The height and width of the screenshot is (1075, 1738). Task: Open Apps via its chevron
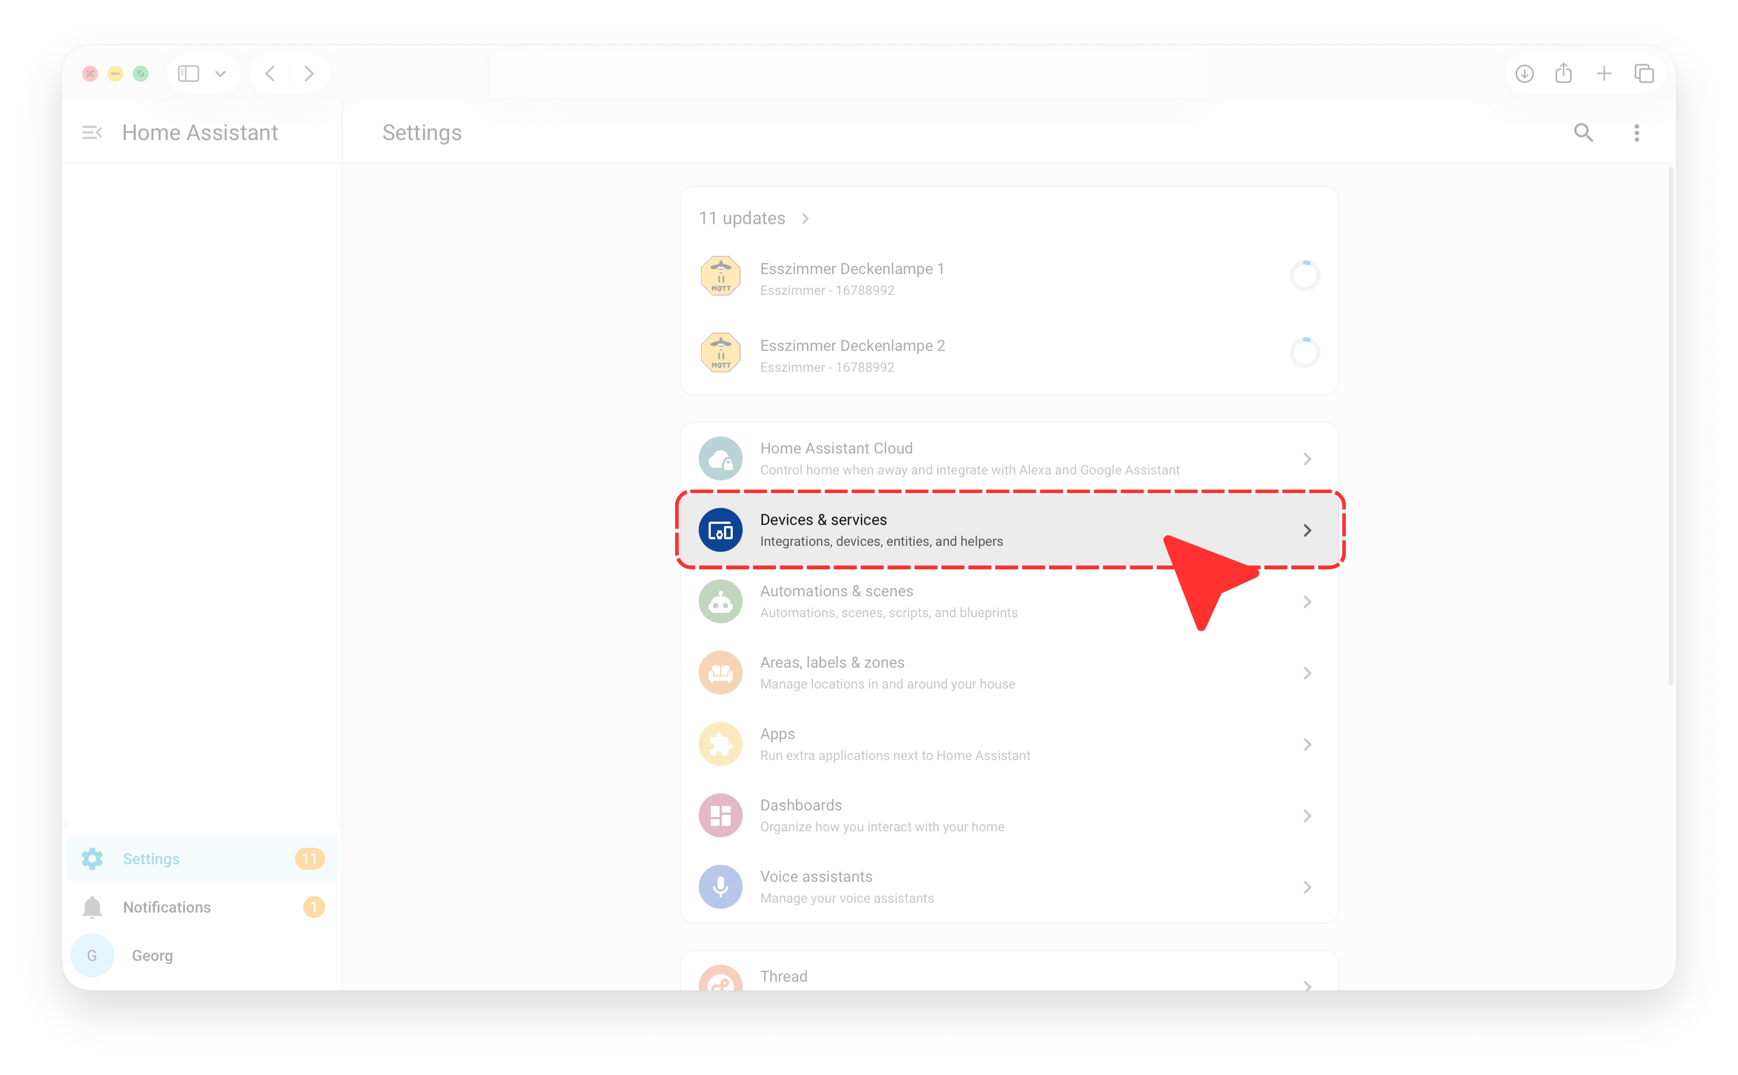(x=1306, y=744)
